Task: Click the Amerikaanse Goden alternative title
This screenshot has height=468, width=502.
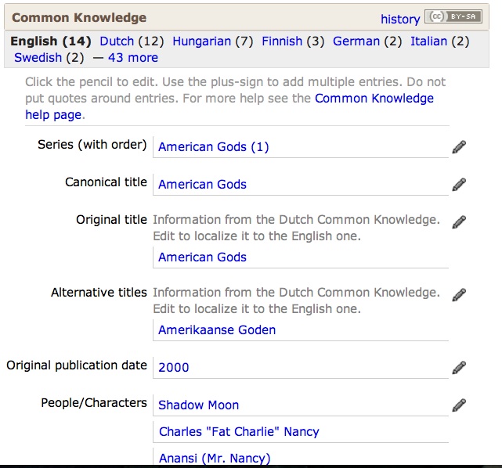Action: 217,329
